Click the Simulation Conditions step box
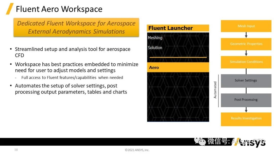The image size is (274, 154). pyautogui.click(x=246, y=62)
